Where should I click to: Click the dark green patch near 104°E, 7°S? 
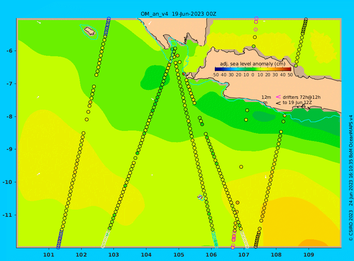(154, 78)
